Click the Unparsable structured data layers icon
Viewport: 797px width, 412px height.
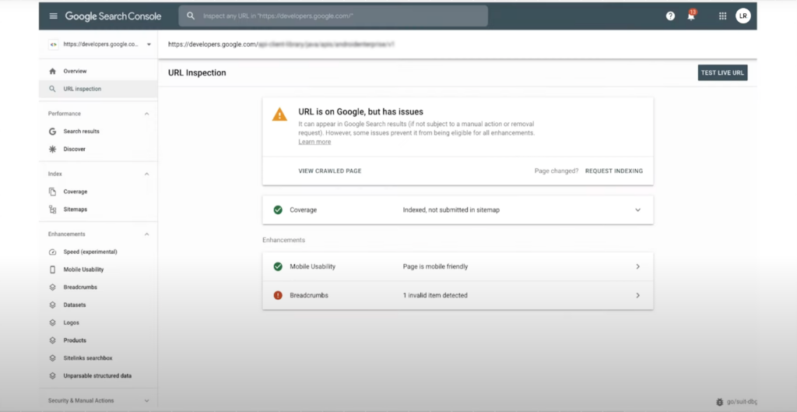52,376
